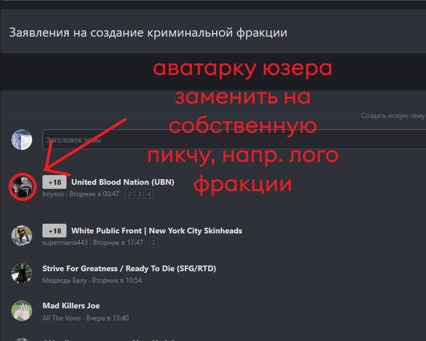426x341 pixels.
Task: Click timestamp 'Вторник в 00:47'
Action: pos(94,194)
